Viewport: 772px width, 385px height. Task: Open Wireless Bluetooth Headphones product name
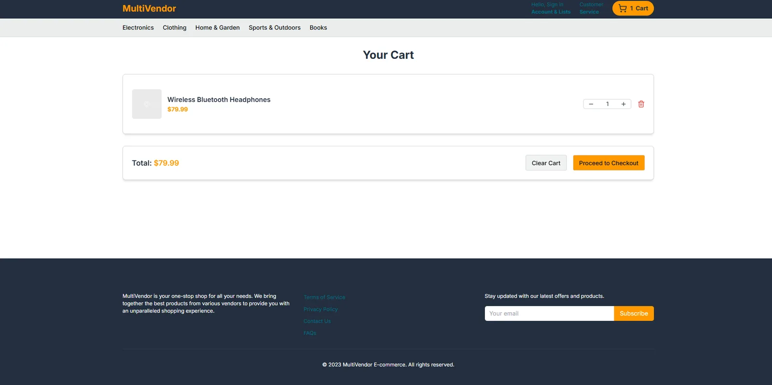pyautogui.click(x=219, y=100)
